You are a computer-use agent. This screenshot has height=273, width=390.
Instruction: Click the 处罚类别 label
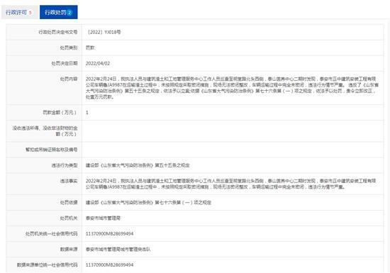[x=69, y=48]
